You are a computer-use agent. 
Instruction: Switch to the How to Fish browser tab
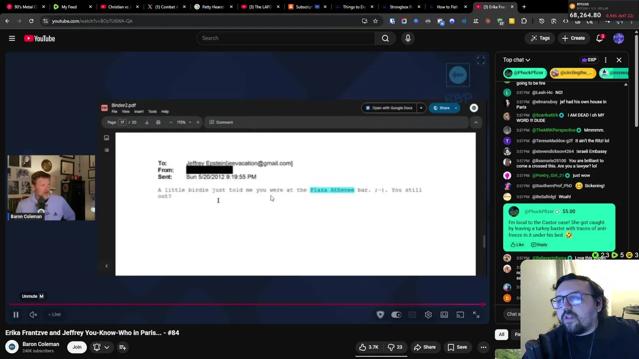coord(447,7)
